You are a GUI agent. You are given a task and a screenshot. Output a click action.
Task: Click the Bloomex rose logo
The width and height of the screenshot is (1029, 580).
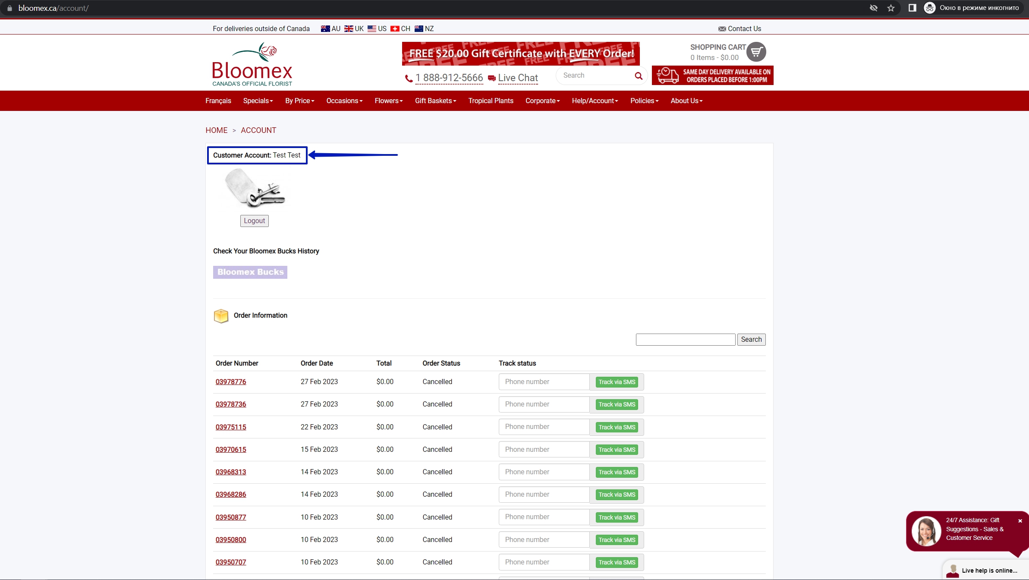tap(252, 64)
